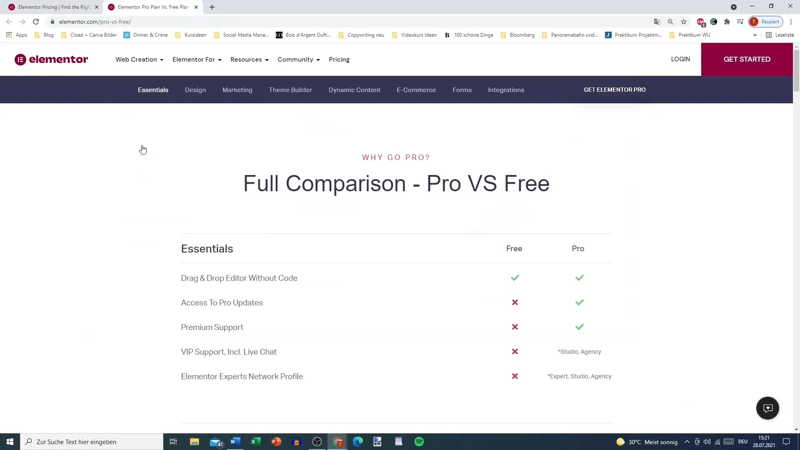Reload the page with refresh icon
This screenshot has height=450, width=800.
[x=36, y=22]
